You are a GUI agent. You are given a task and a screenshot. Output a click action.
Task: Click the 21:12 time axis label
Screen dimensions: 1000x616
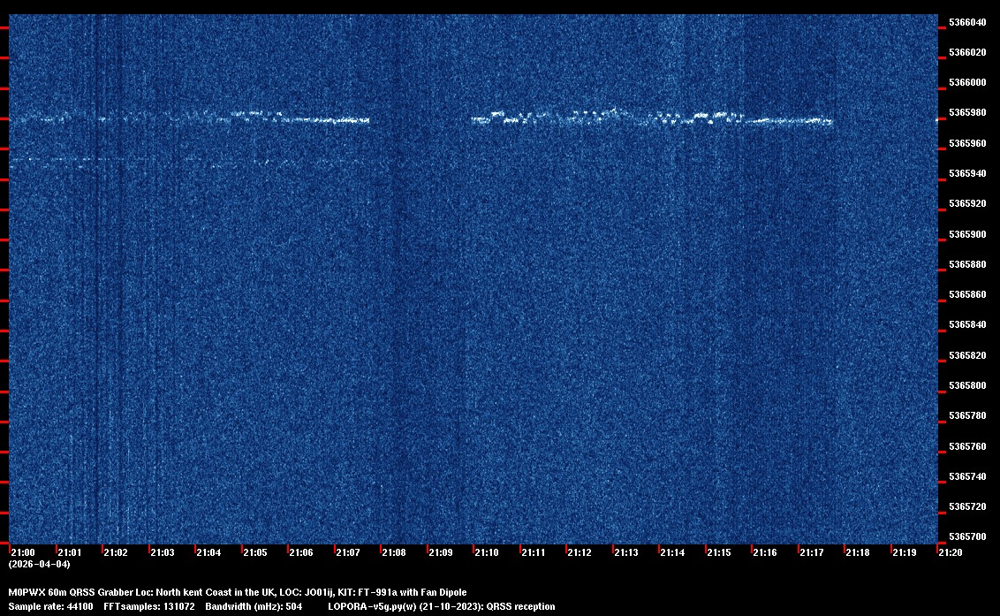click(x=580, y=552)
